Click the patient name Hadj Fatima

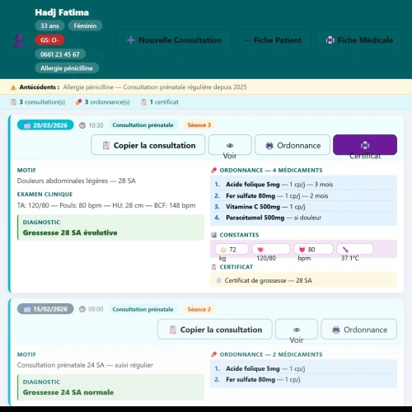pos(62,12)
